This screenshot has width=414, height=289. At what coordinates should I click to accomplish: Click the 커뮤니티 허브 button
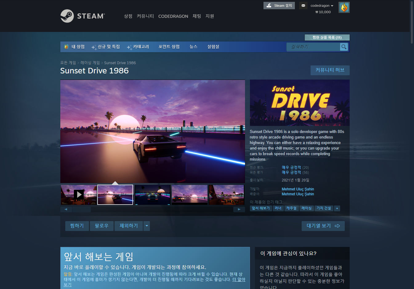330,70
